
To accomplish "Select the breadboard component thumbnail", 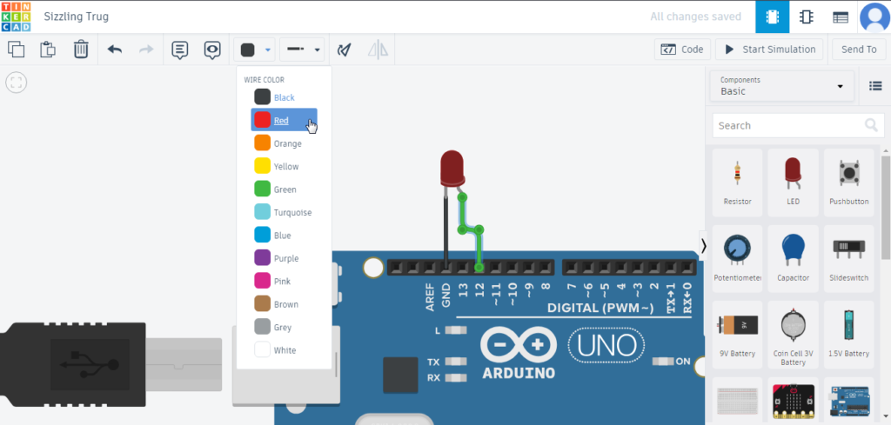I will 737,402.
